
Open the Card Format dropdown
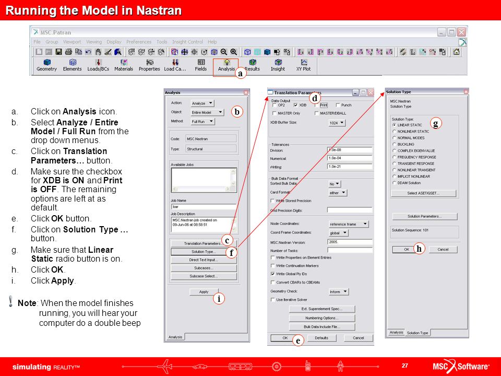[x=338, y=193]
